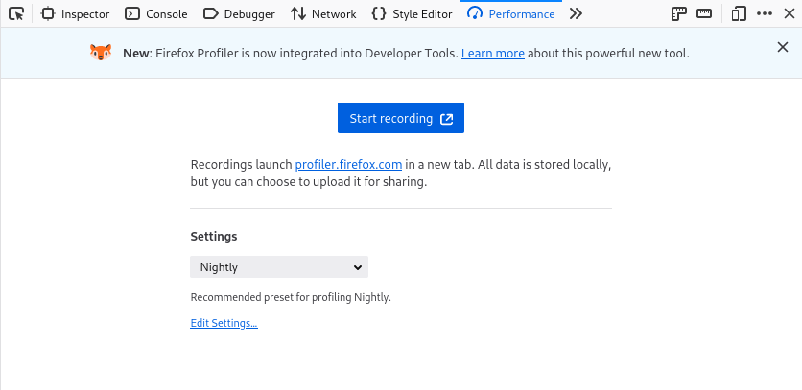Select the Network tab
802x390 pixels.
click(323, 14)
